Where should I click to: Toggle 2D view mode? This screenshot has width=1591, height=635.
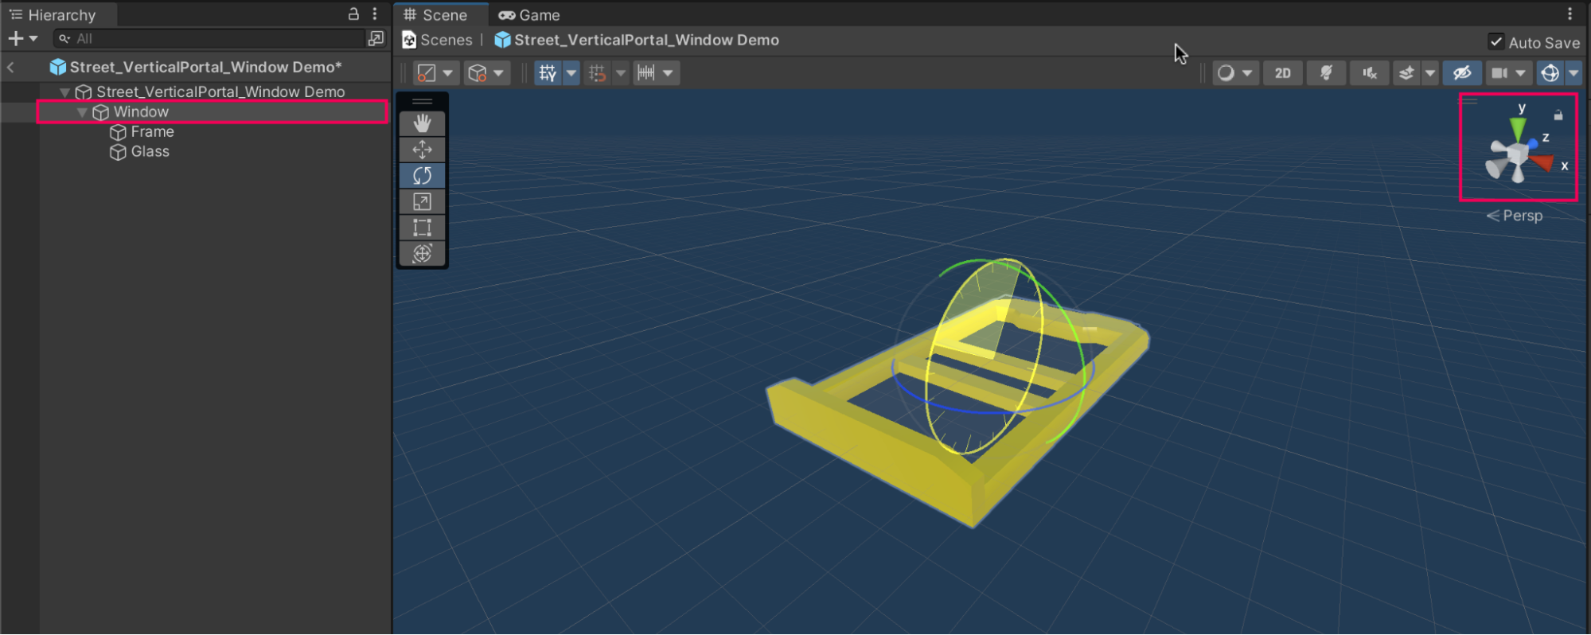pyautogui.click(x=1282, y=73)
